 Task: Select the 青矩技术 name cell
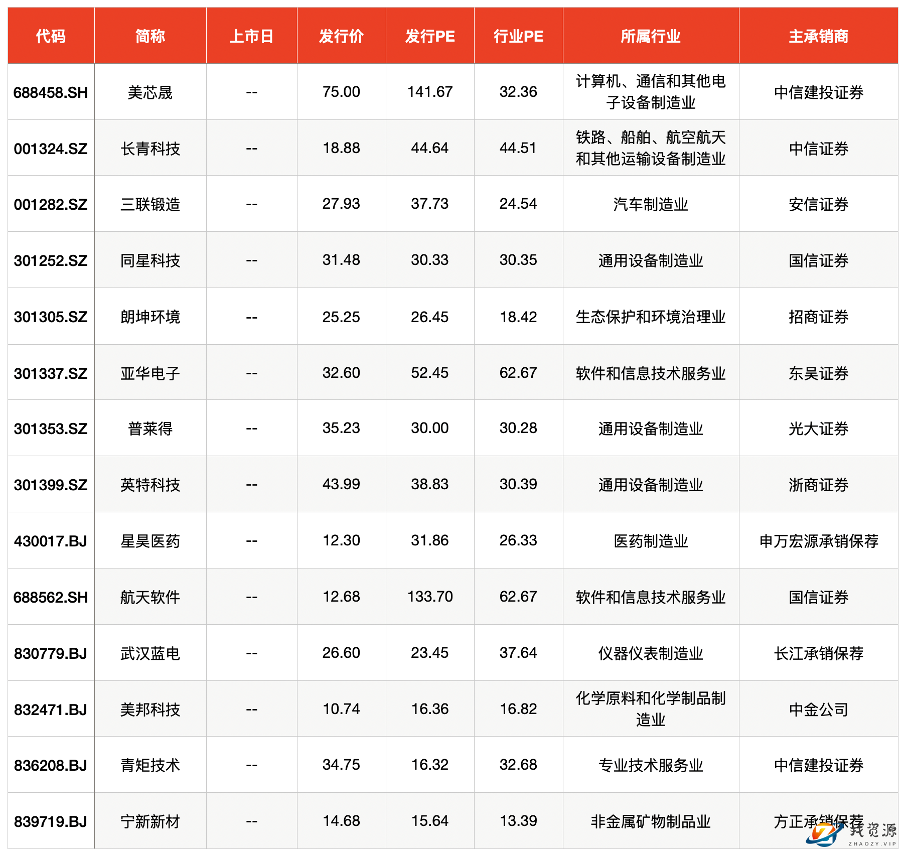click(150, 765)
